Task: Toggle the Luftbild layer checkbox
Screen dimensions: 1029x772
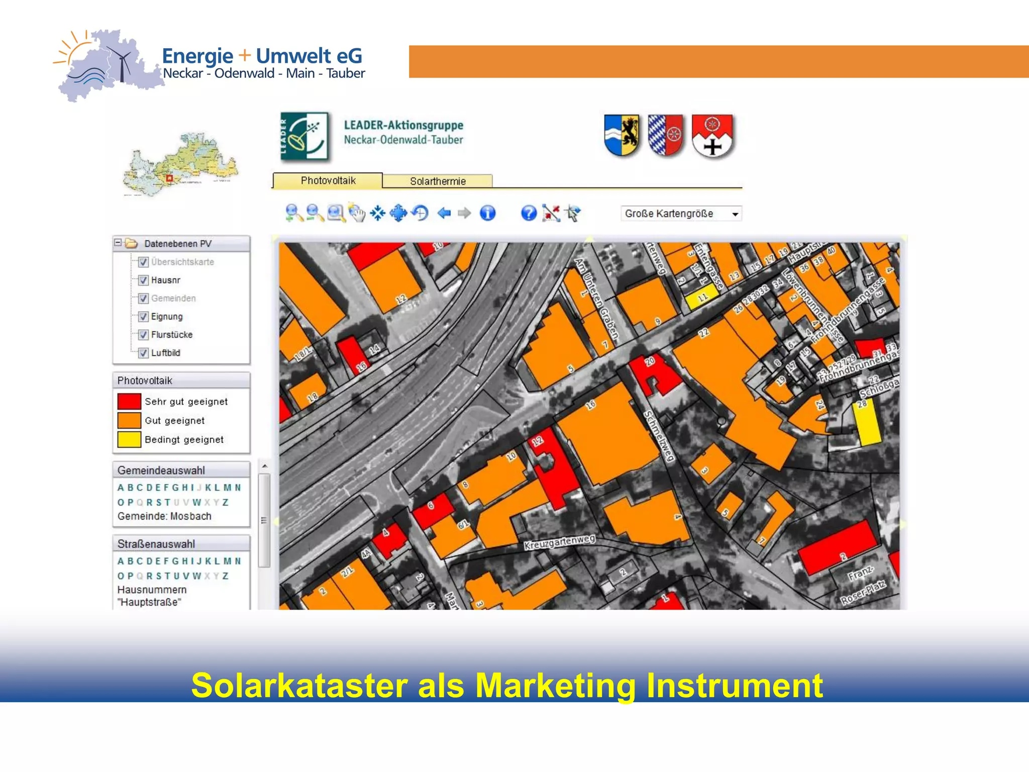Action: click(x=143, y=353)
